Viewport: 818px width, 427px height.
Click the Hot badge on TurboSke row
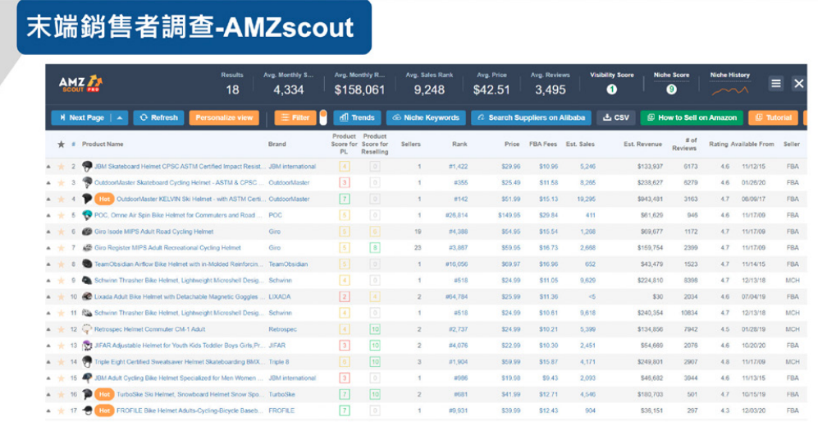pyautogui.click(x=104, y=394)
